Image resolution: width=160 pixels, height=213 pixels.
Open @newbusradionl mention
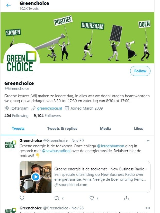tap(56, 151)
